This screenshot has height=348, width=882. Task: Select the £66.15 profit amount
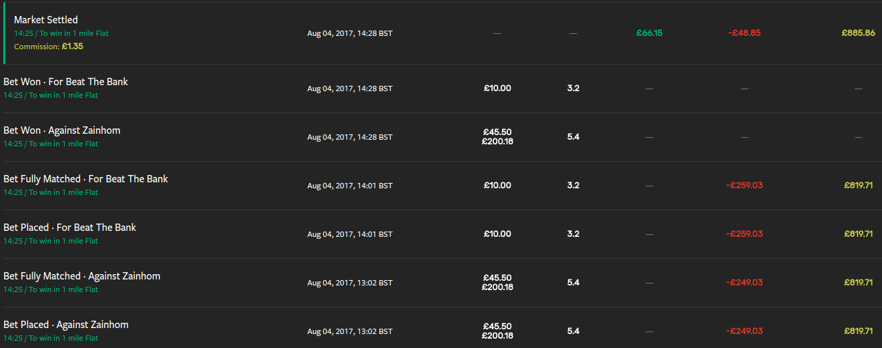(x=649, y=33)
